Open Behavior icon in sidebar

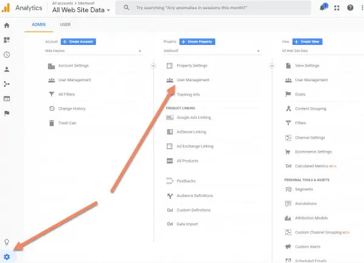click(x=7, y=99)
